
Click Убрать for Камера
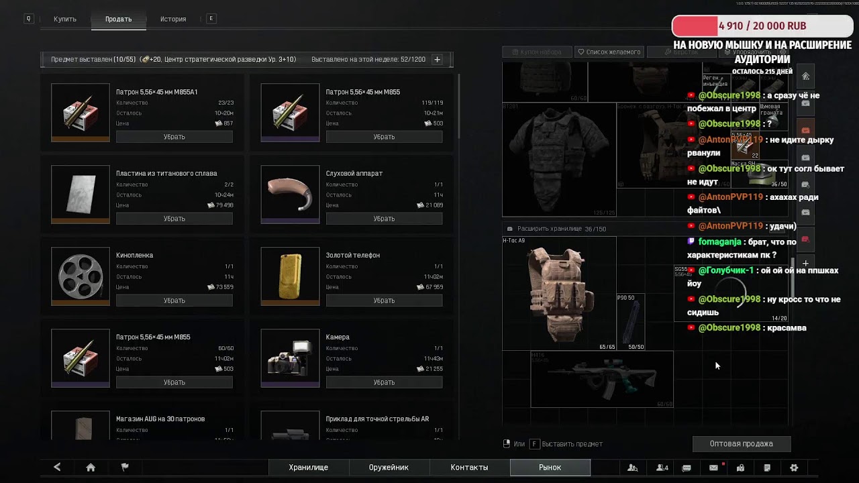coord(384,382)
